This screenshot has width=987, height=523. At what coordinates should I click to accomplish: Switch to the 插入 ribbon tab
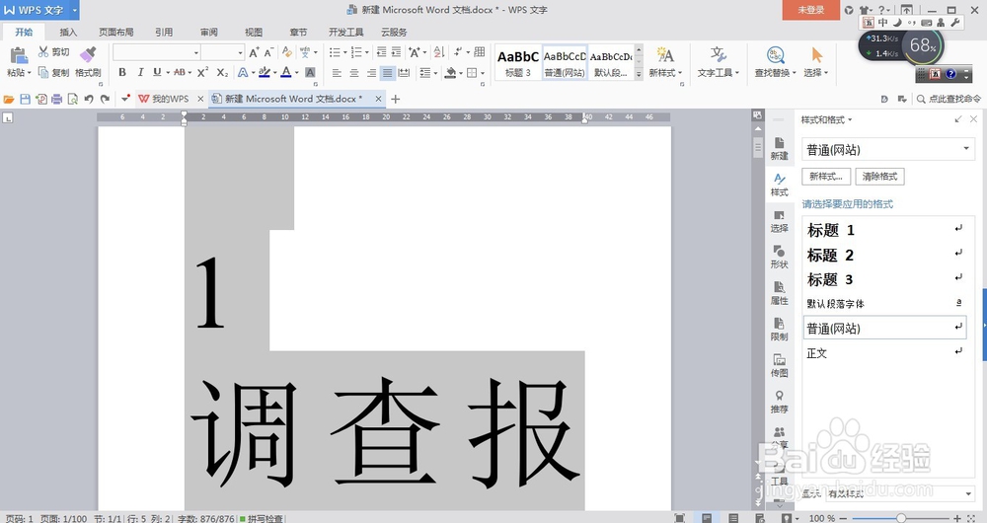68,33
